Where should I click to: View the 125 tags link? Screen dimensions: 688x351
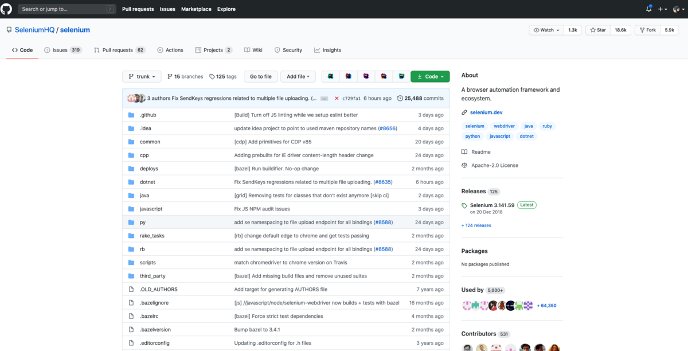point(223,76)
